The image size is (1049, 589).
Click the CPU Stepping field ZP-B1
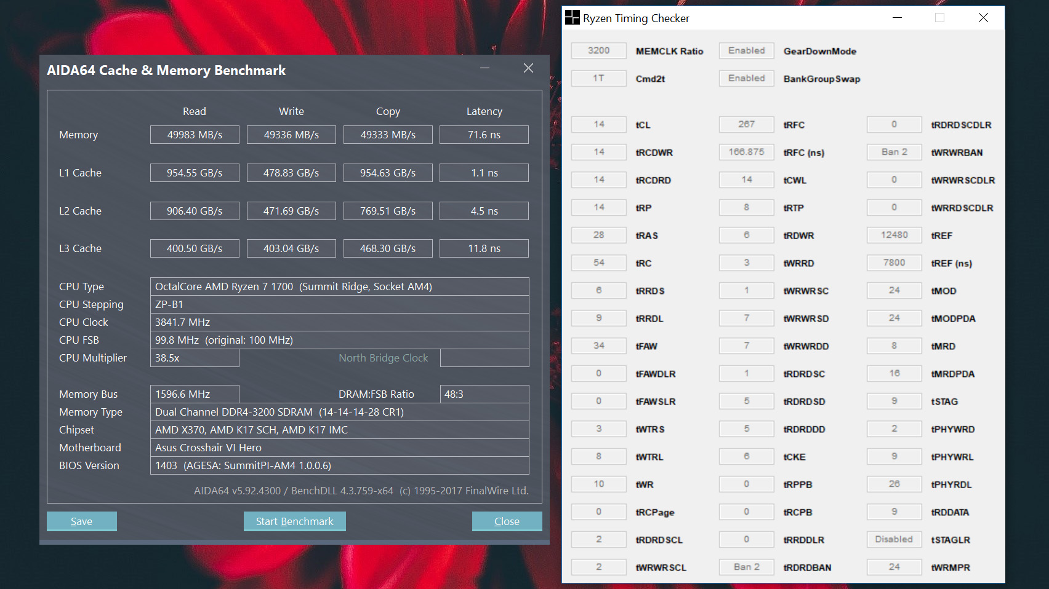coord(340,304)
